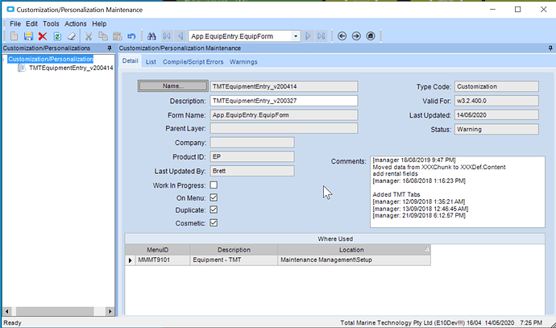Toggle the Duplicate checkbox
The width and height of the screenshot is (556, 328).
[214, 210]
